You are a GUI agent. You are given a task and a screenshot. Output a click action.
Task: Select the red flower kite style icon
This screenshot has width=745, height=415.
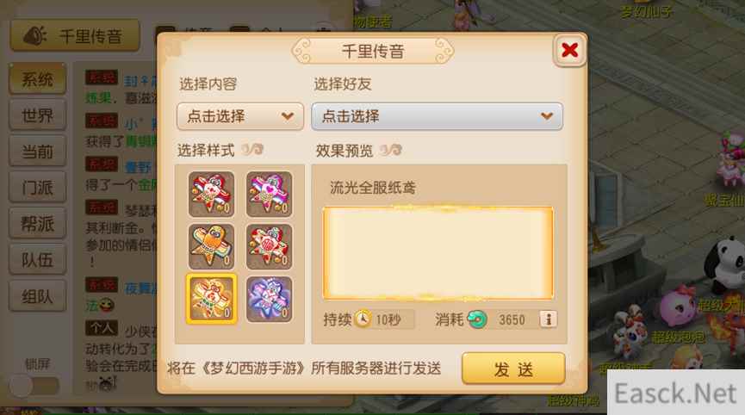pos(269,247)
